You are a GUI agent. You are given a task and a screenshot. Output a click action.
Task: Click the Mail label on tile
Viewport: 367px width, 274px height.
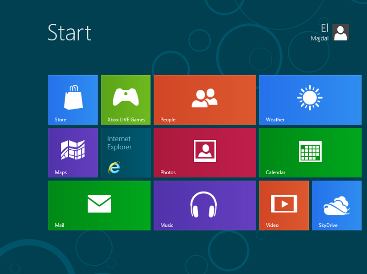point(60,225)
